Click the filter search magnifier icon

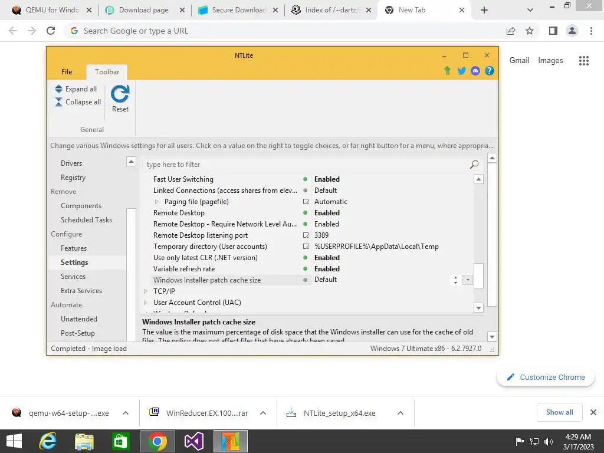tap(474, 165)
